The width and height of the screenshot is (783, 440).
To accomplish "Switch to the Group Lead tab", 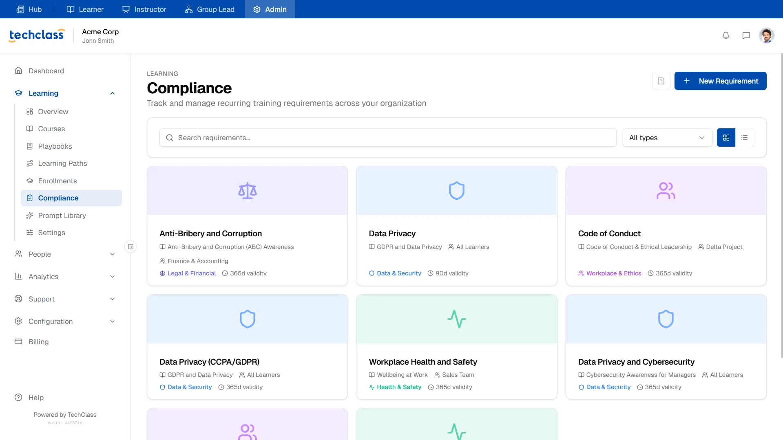I will [210, 9].
